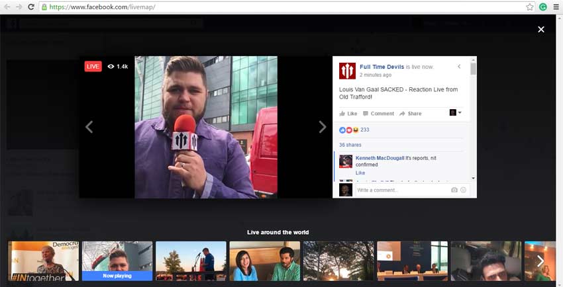This screenshot has width=563, height=287.
Task: Attach a photo via camera icon
Action: [454, 190]
